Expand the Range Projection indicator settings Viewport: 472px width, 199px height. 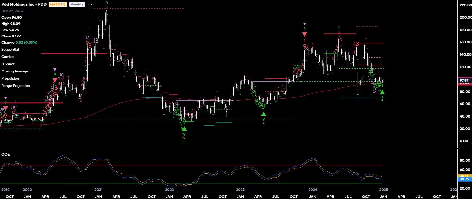coord(16,86)
